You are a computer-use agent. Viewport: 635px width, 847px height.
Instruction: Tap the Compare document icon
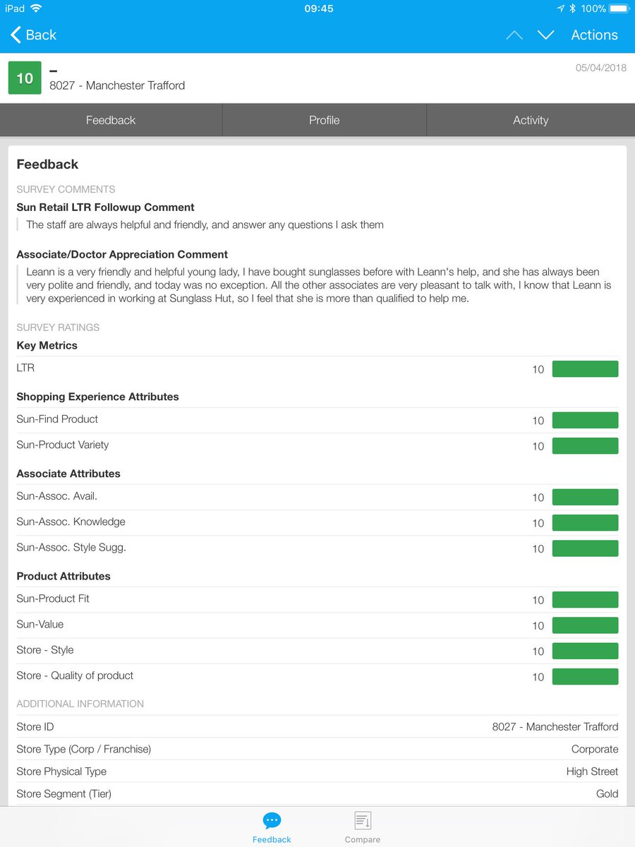363,821
